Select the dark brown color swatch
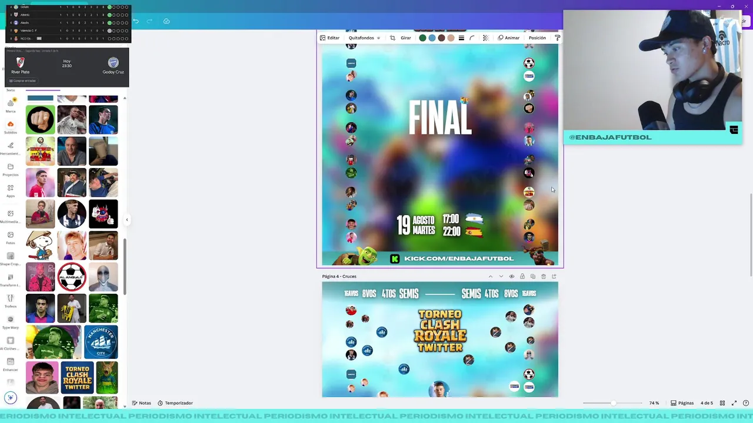The height and width of the screenshot is (423, 753). tap(441, 38)
